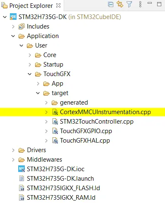Click the STM32H735IGKX_FLASH.ld linker icon
The width and height of the screenshot is (165, 203).
coord(22,188)
